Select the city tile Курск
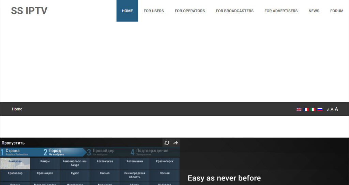349x185 pixels. [x=75, y=175]
